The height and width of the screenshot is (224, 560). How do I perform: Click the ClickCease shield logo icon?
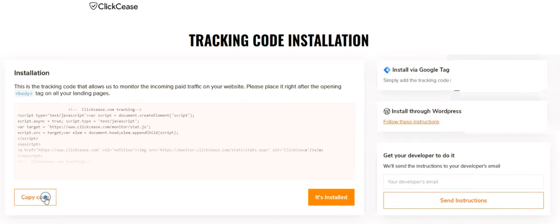coord(93,6)
